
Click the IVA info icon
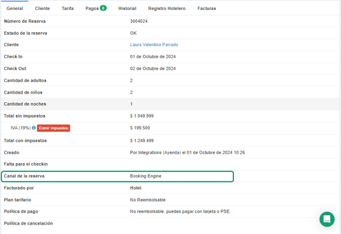[34, 128]
